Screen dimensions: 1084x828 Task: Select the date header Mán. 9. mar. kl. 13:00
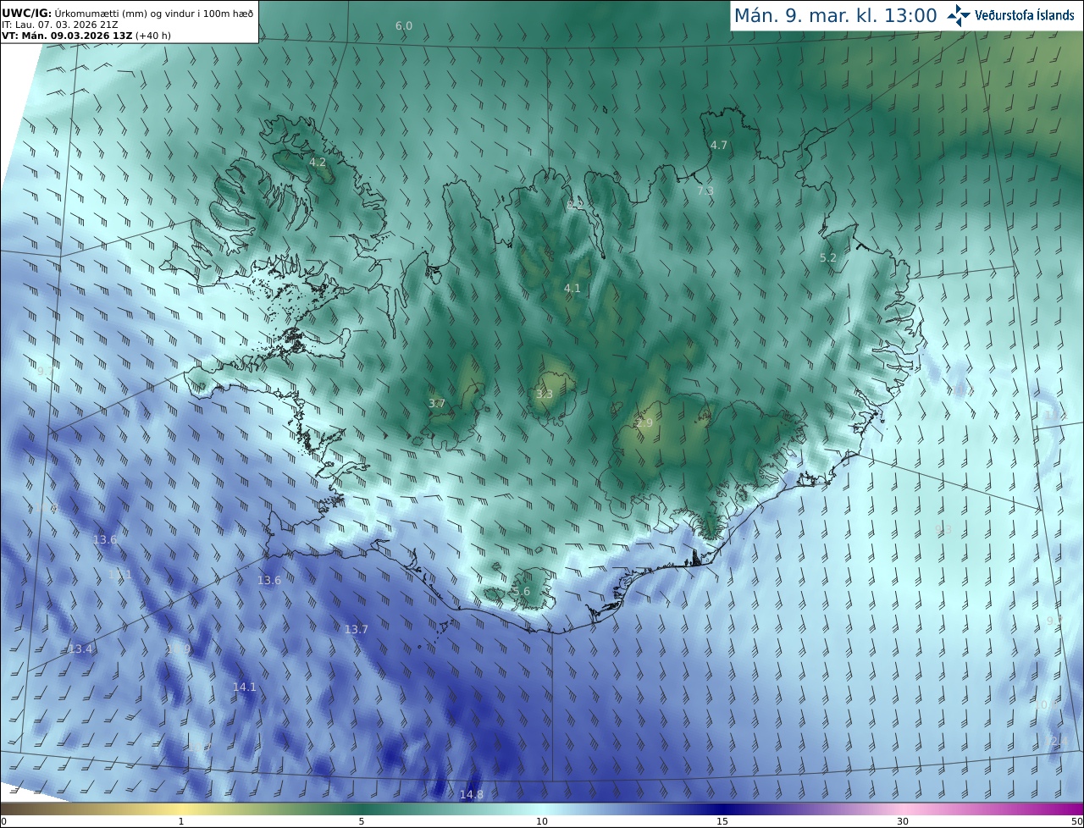[835, 15]
